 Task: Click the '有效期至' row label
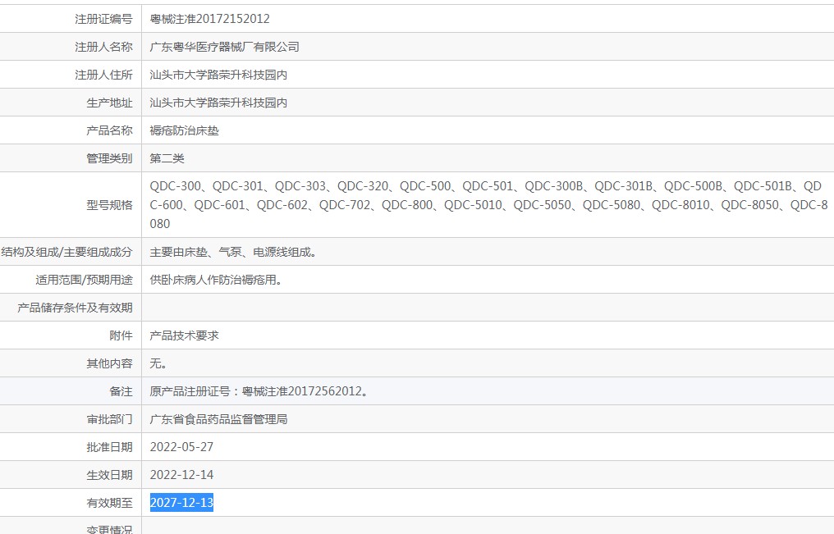(109, 503)
